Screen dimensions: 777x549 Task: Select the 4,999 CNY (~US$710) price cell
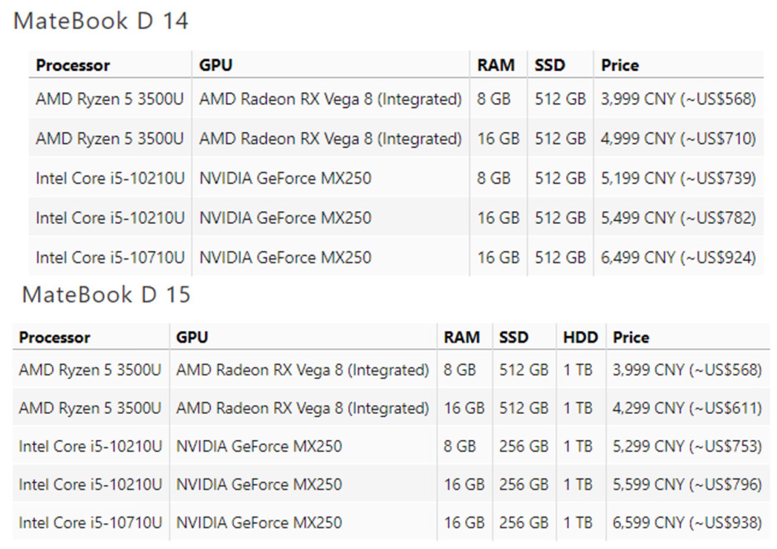[678, 139]
